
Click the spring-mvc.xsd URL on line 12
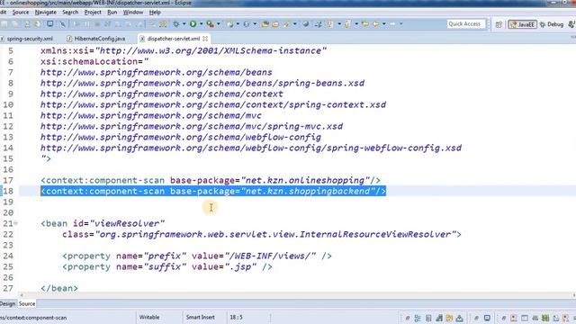coord(192,126)
